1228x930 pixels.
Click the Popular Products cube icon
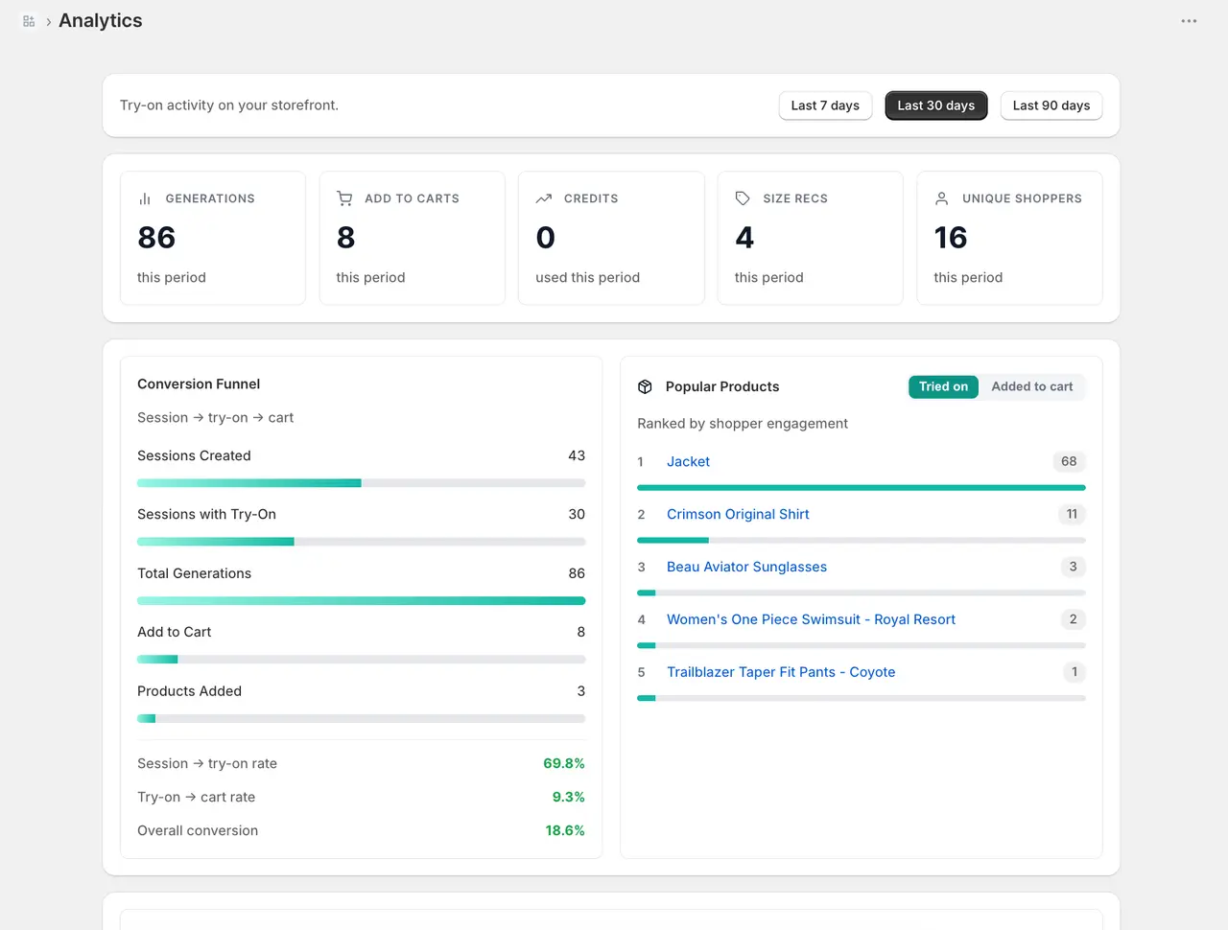coord(645,386)
